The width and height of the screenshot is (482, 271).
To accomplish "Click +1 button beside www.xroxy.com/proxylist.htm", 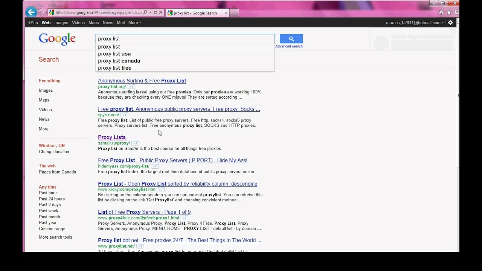I will click(161, 189).
